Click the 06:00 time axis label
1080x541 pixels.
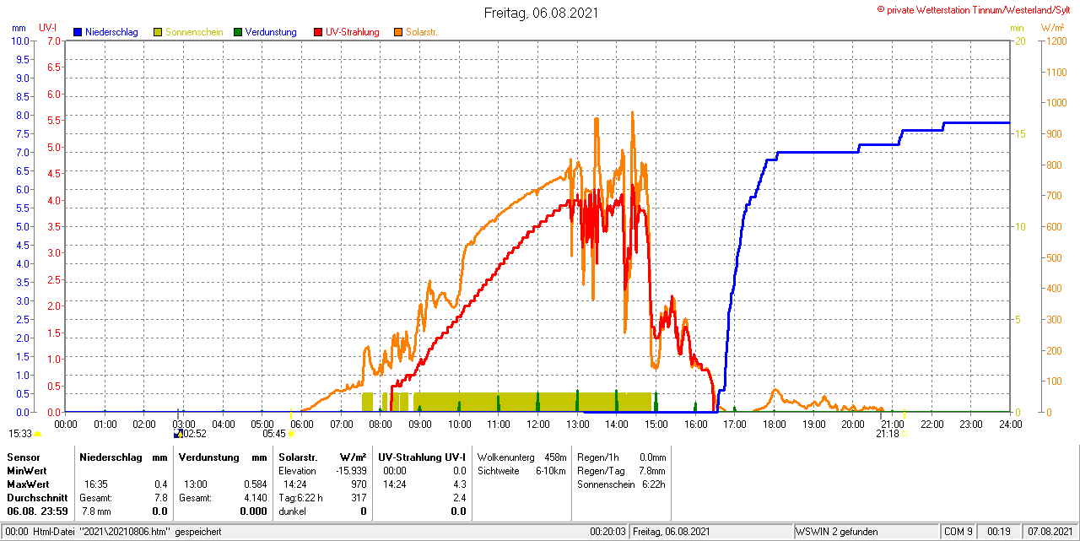[301, 424]
